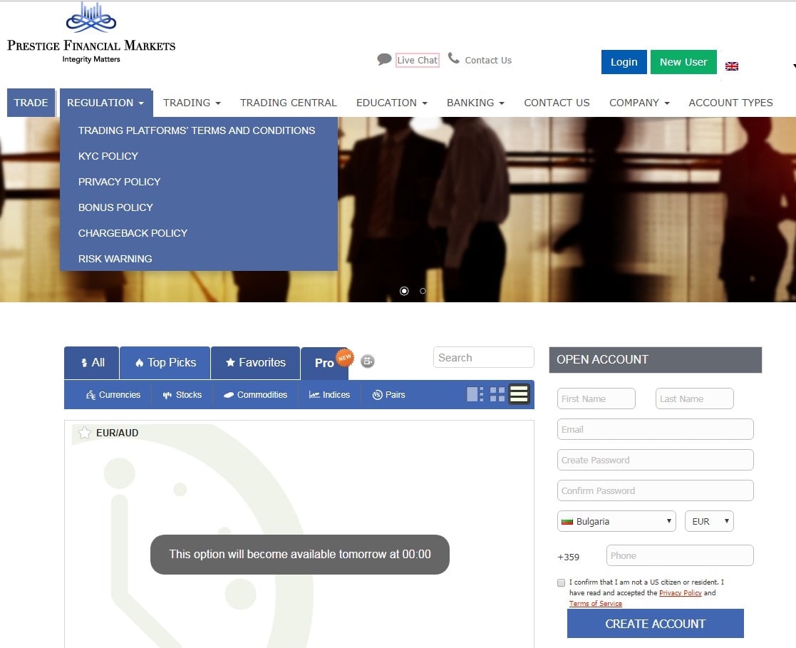Screen dimensions: 796x648
Task: Open the Terms of Service link
Action: point(596,604)
